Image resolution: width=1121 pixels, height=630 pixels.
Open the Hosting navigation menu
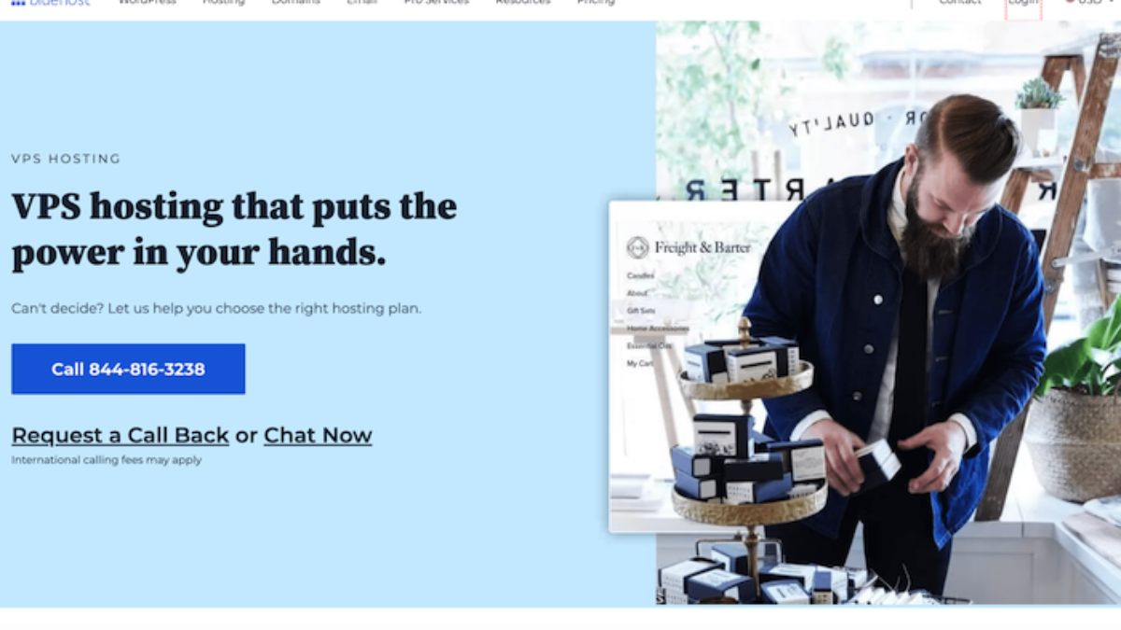[223, 3]
